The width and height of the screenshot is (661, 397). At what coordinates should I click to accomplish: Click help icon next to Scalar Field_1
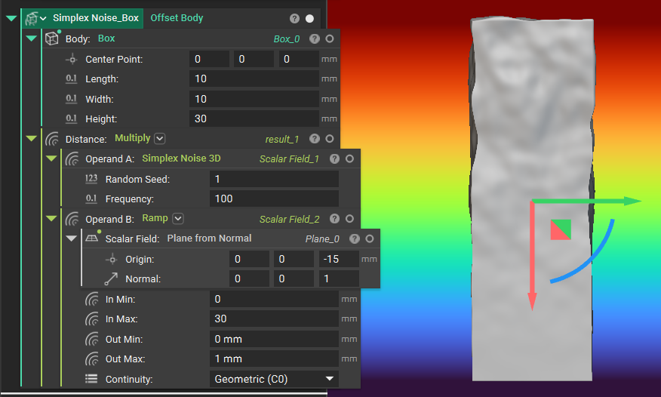335,159
